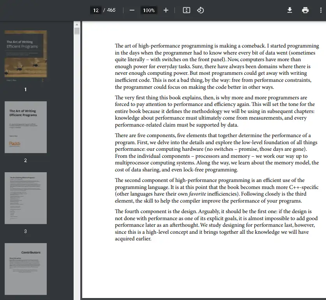This screenshot has height=300, width=326.
Task: Print the PDF document
Action: 305,10
